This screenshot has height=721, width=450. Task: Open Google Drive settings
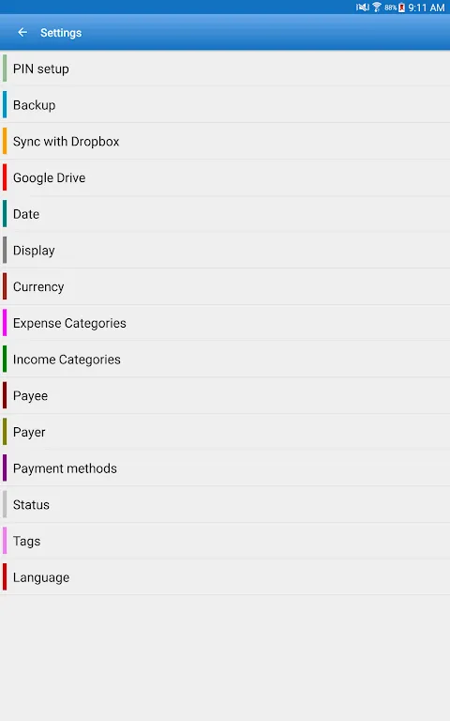225,177
